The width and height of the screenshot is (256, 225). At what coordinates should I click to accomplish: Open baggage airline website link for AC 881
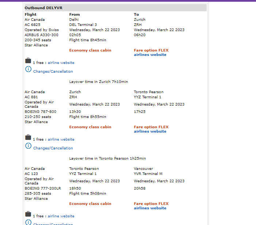point(61,140)
